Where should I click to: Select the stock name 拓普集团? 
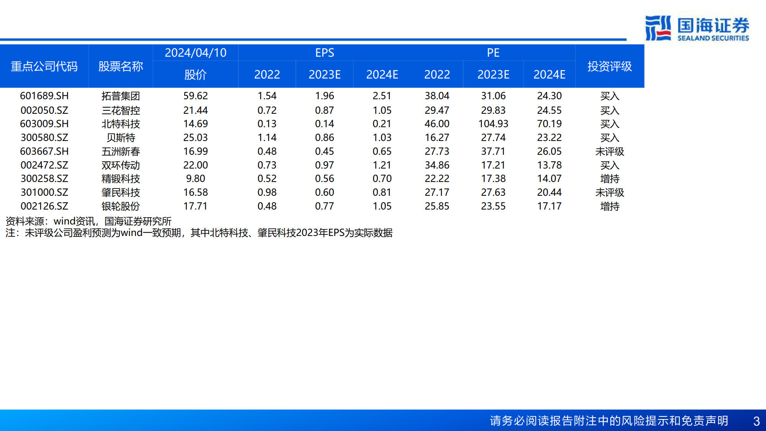click(x=121, y=96)
